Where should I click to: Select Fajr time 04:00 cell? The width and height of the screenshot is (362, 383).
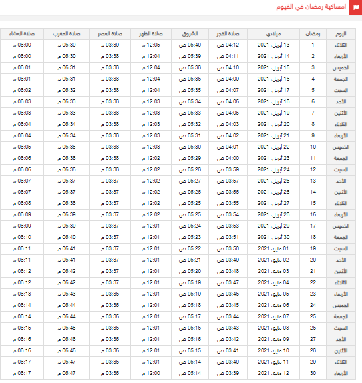pos(228,158)
